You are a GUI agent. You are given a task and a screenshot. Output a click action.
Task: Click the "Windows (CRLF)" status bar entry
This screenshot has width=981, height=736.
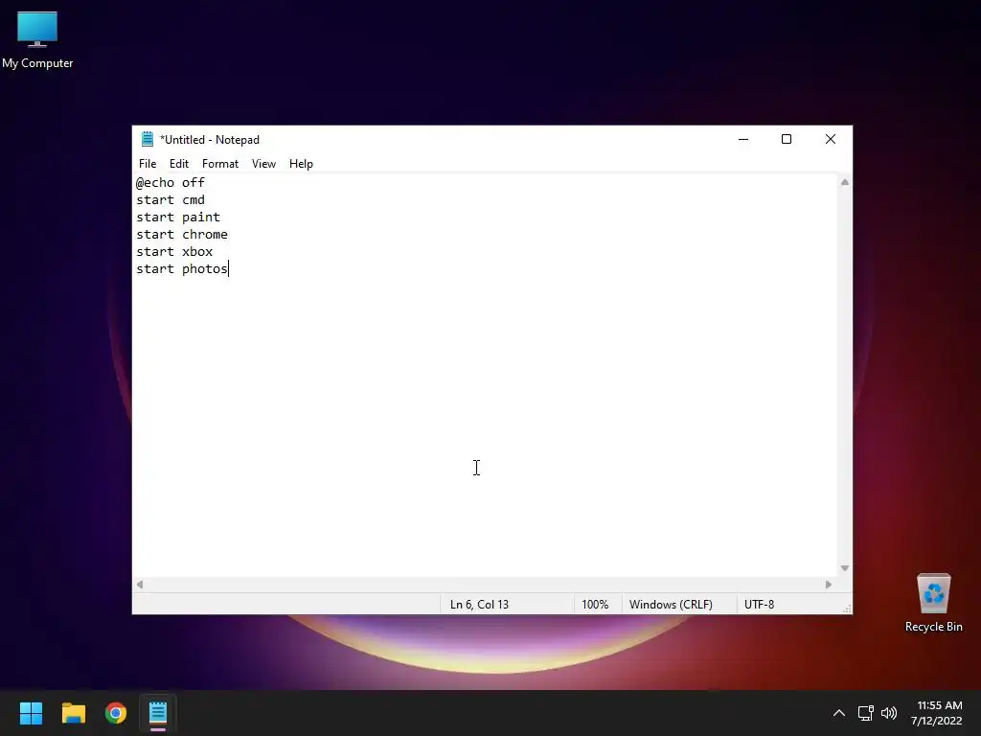point(671,605)
